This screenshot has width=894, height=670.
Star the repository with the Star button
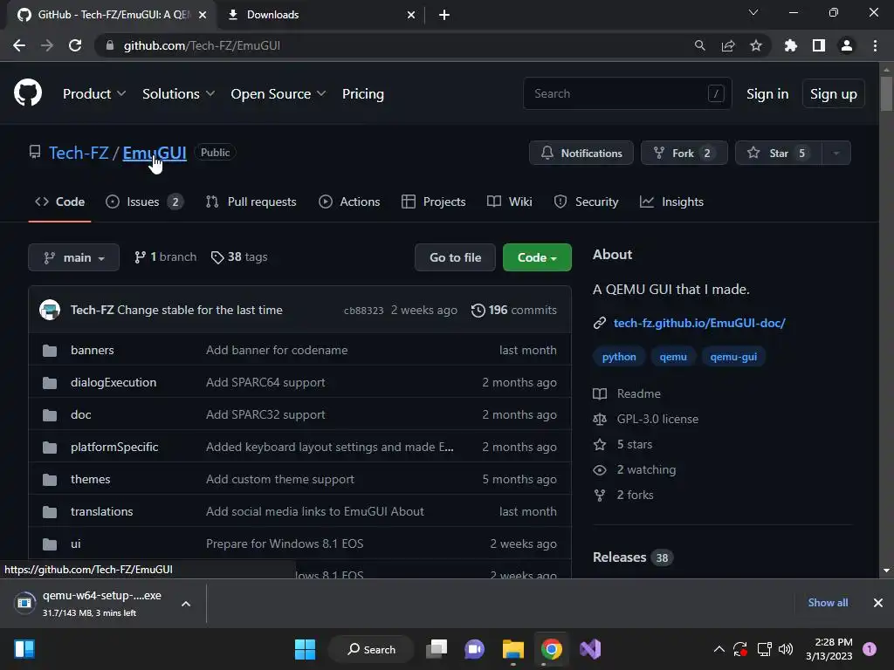coord(779,153)
